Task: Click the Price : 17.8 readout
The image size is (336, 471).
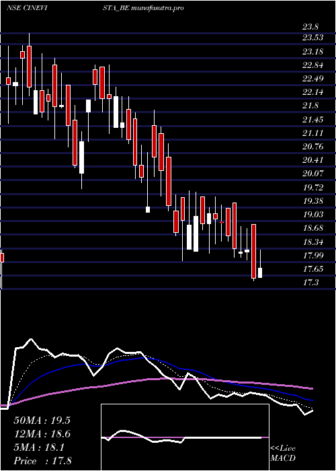Action: tap(42, 461)
